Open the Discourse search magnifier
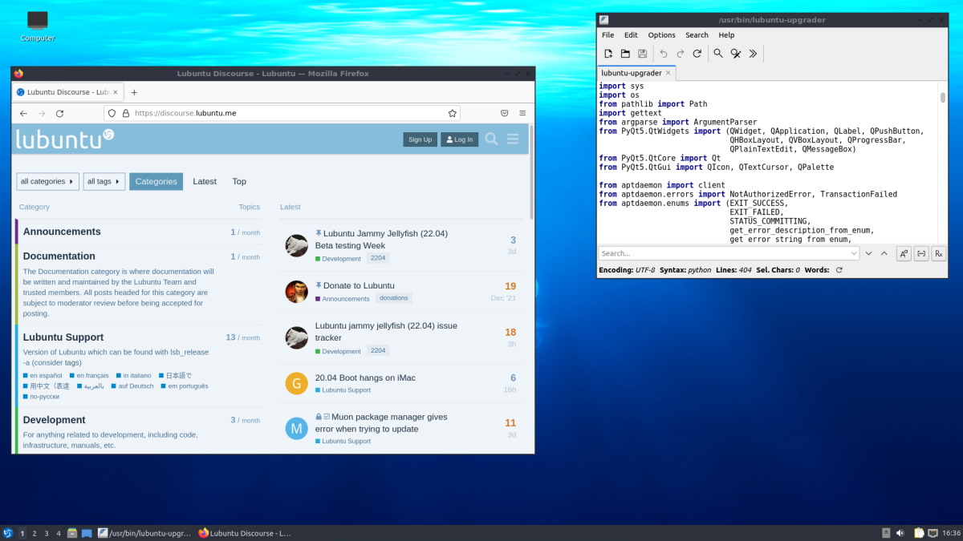Screen dimensions: 963x541 [491, 139]
